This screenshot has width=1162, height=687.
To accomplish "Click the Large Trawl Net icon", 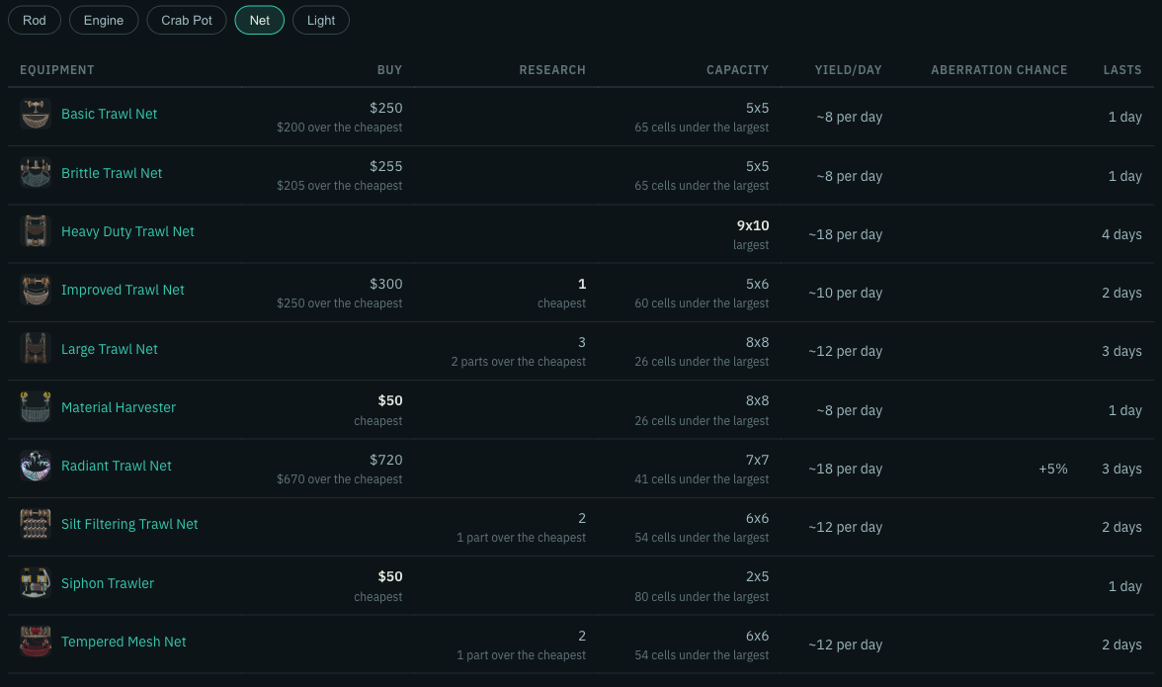I will tap(36, 349).
